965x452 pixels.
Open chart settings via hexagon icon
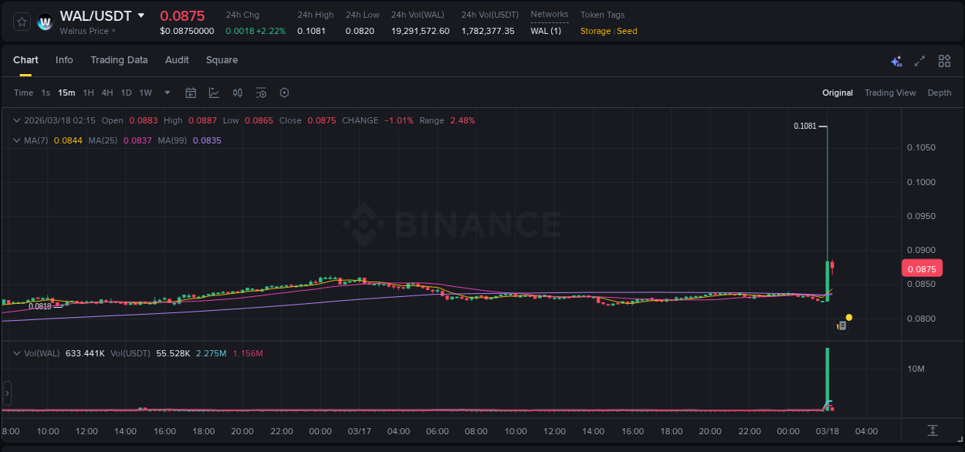(x=284, y=93)
